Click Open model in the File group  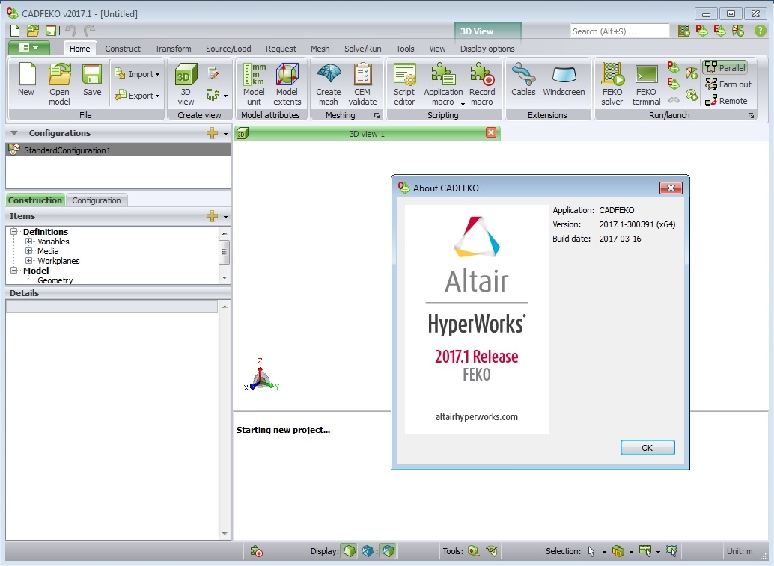59,84
